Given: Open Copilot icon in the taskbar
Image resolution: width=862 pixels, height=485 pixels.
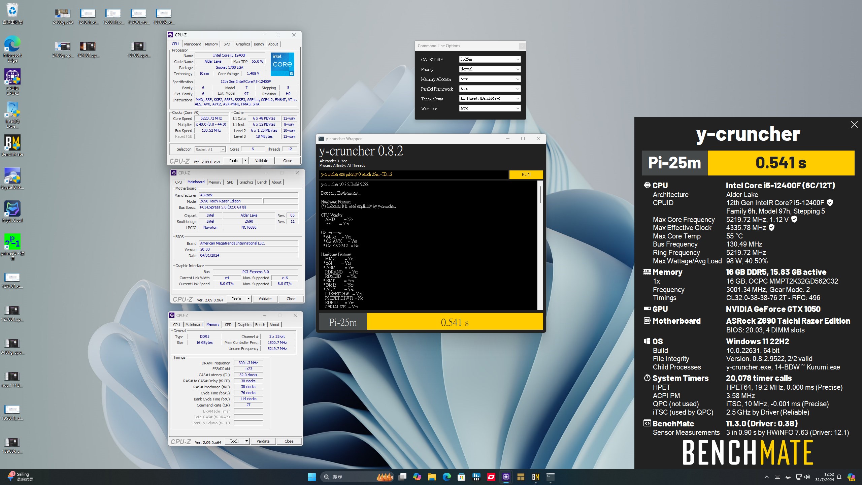Looking at the screenshot, I should pos(417,477).
